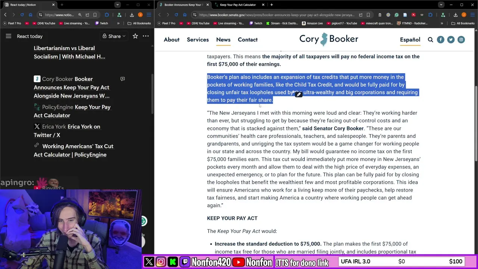
Task: Open the Notion sidebar hamburger menu
Action: [x=8, y=36]
